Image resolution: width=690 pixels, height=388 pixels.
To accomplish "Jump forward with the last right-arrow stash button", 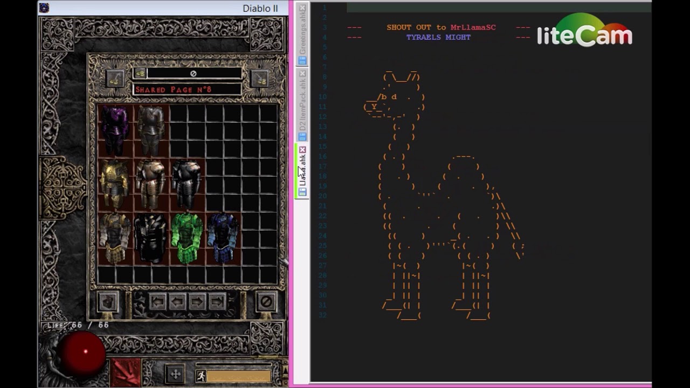I will [217, 302].
